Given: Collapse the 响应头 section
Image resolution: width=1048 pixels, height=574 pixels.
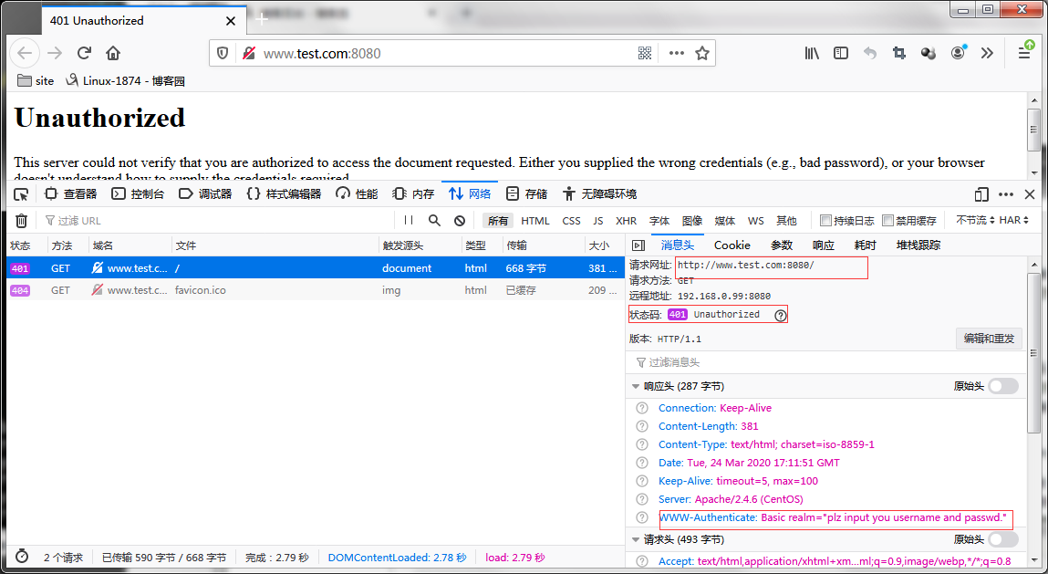Looking at the screenshot, I should [636, 386].
